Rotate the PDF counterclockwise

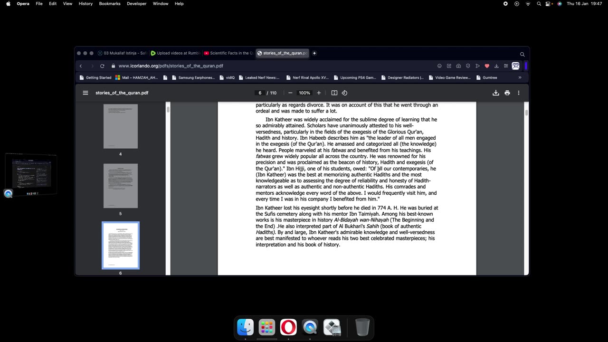(345, 93)
